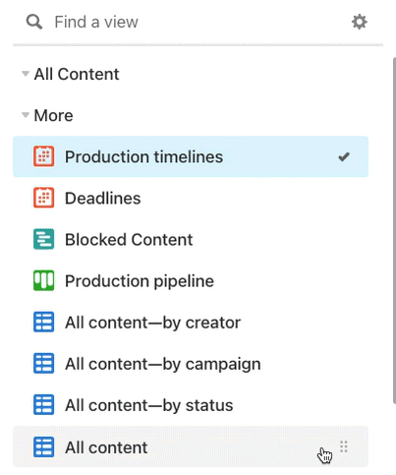Click the drag handle on All content row
The height and width of the screenshot is (475, 396).
pos(344,446)
